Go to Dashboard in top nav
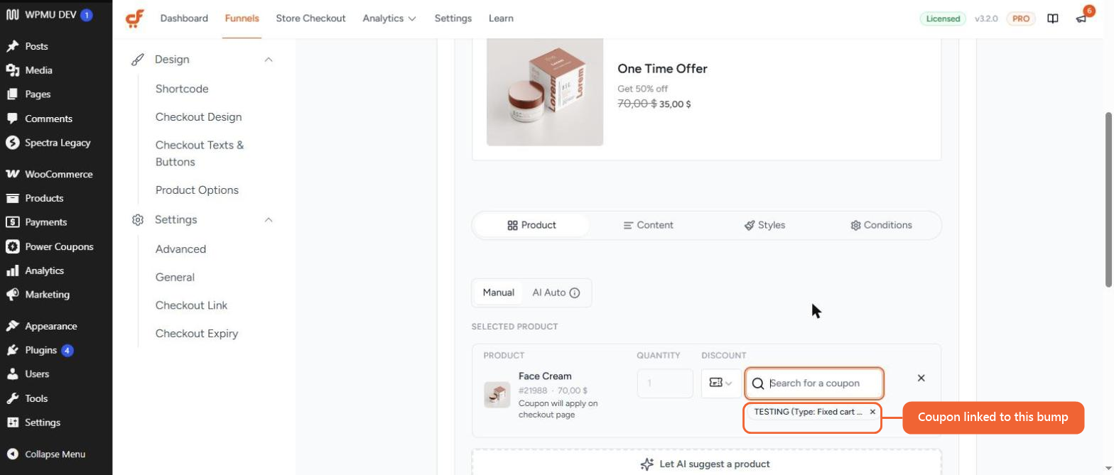 coord(184,18)
